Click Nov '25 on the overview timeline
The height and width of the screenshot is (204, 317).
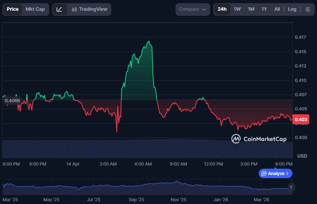[x=179, y=200]
